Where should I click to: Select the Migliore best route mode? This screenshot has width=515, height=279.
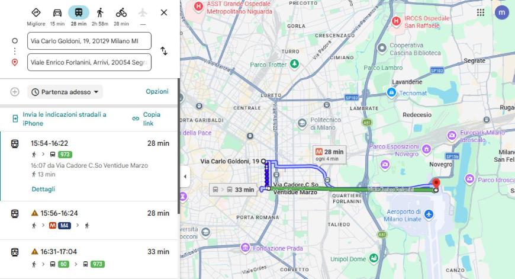click(36, 17)
